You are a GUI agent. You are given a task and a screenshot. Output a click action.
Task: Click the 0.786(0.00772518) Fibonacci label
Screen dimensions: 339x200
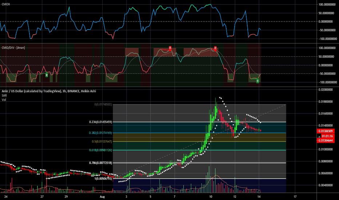click(x=100, y=163)
